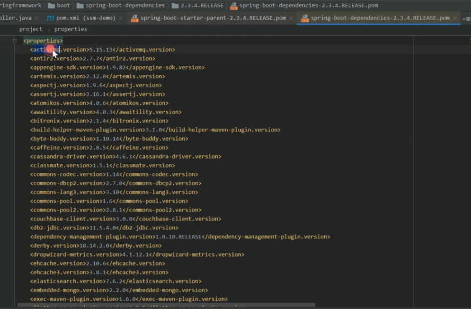Click the commons-dbcp2.version line
Image resolution: width=471 pixels, height=309 pixels.
coord(116,183)
